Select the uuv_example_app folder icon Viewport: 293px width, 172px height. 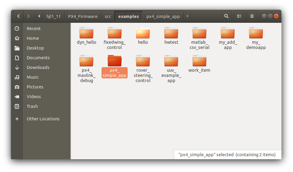pyautogui.click(x=171, y=61)
